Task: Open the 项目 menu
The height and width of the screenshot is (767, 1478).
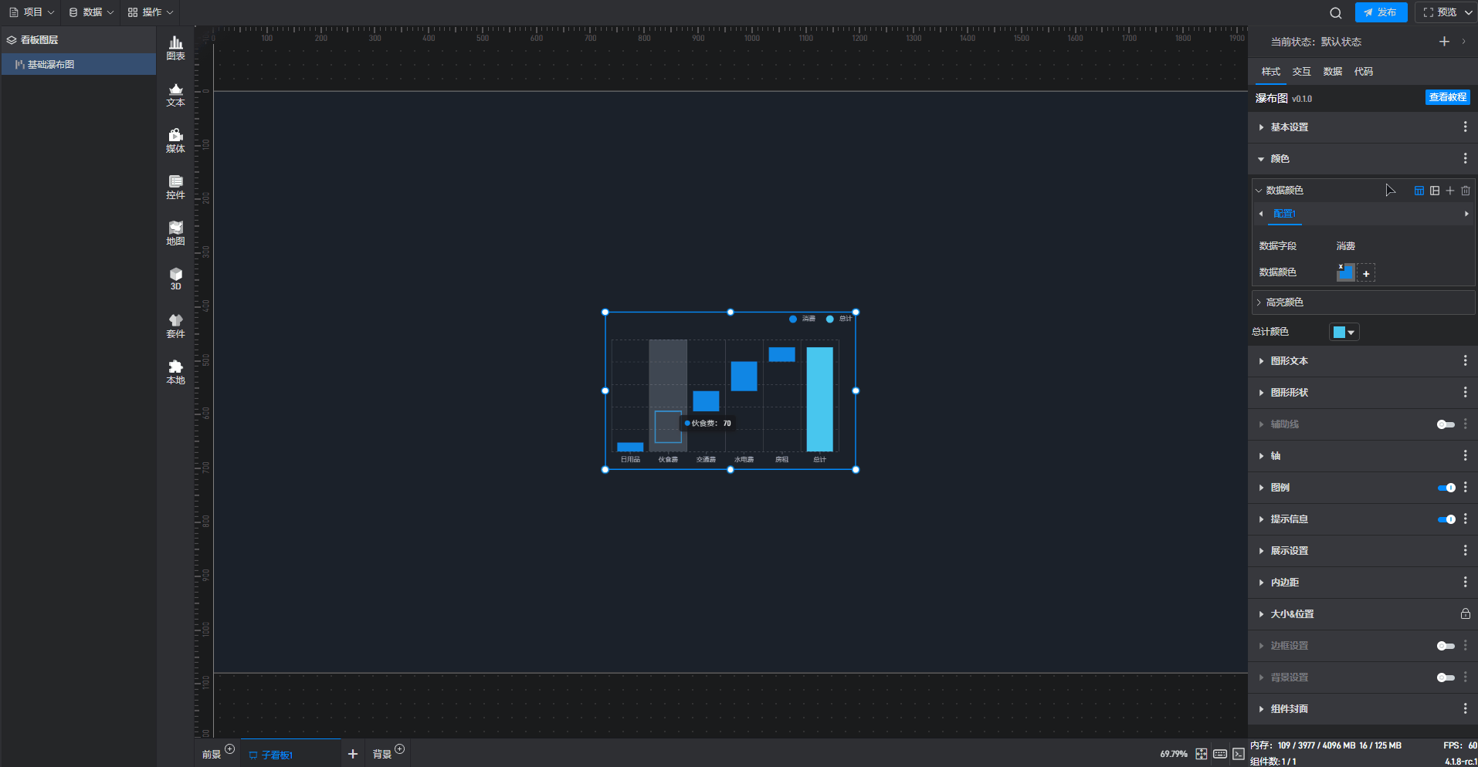Action: pyautogui.click(x=32, y=12)
